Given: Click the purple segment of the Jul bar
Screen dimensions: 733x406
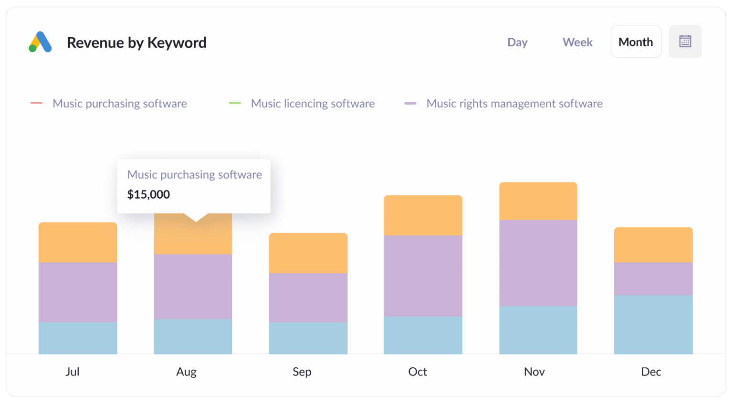Looking at the screenshot, I should [78, 291].
